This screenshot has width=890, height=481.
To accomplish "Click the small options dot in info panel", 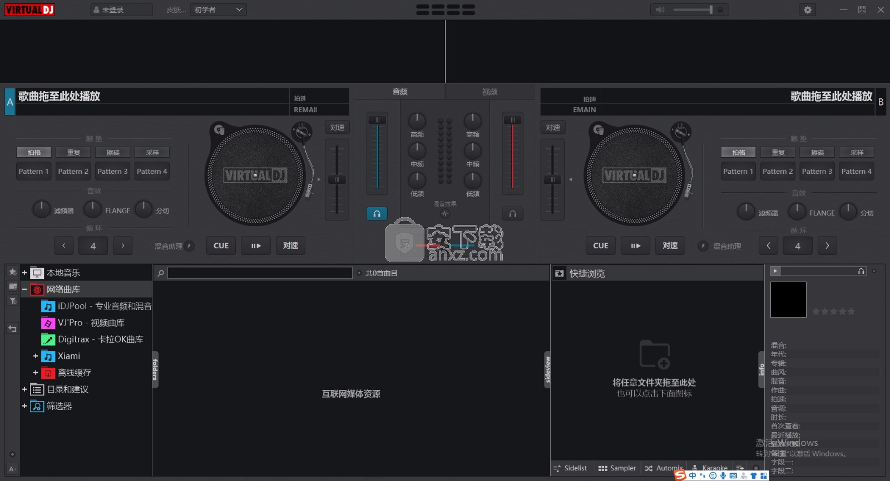I will coord(874,271).
